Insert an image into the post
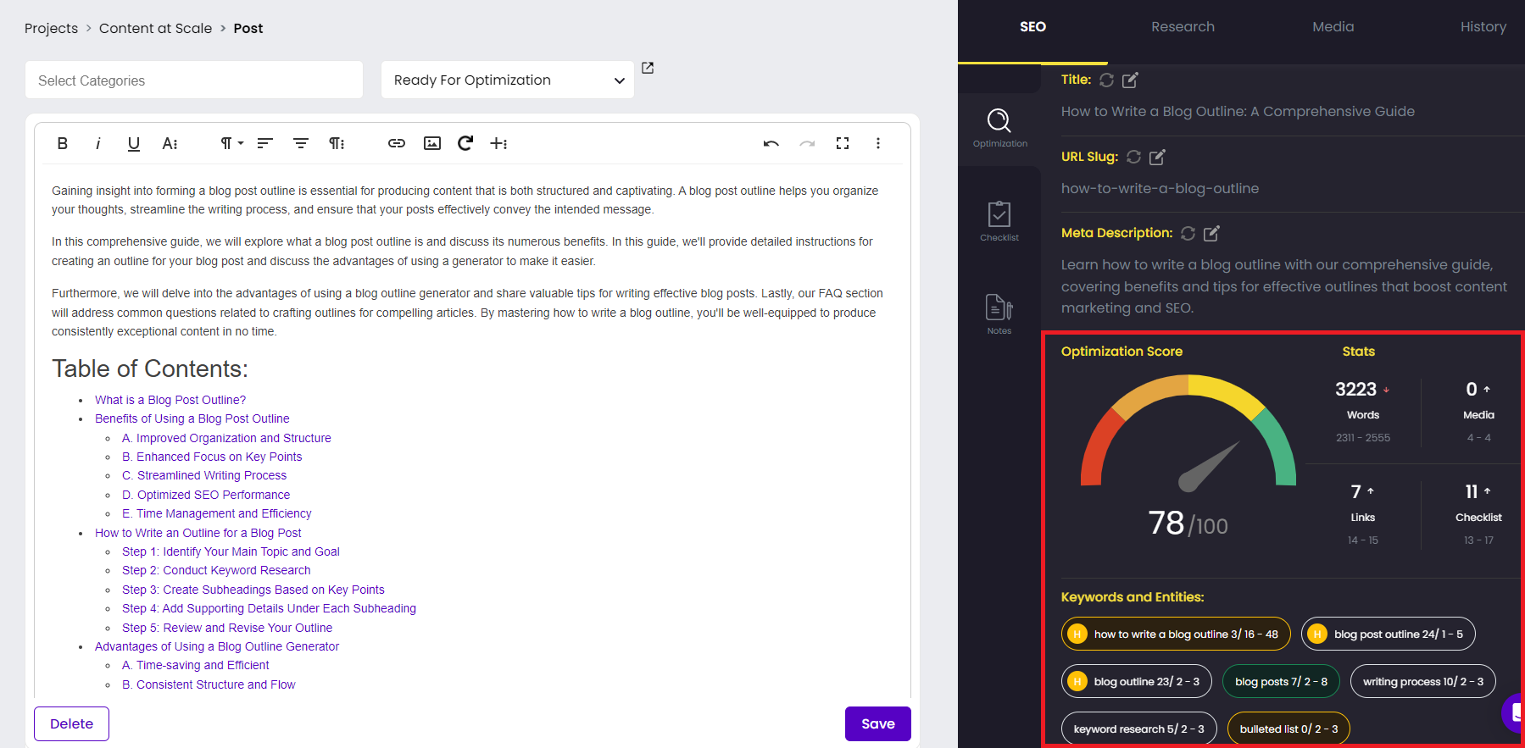 point(432,143)
